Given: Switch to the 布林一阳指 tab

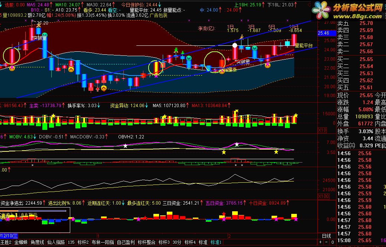Looking at the screenshot, I should point(103,242).
